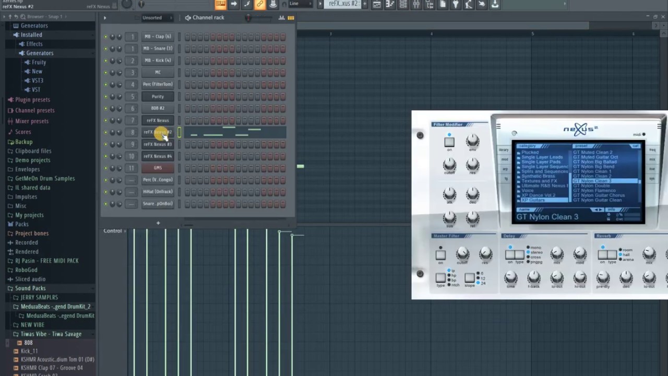The width and height of the screenshot is (668, 376).
Task: Collapse the Generators subfolder under Installed
Action: coord(40,53)
